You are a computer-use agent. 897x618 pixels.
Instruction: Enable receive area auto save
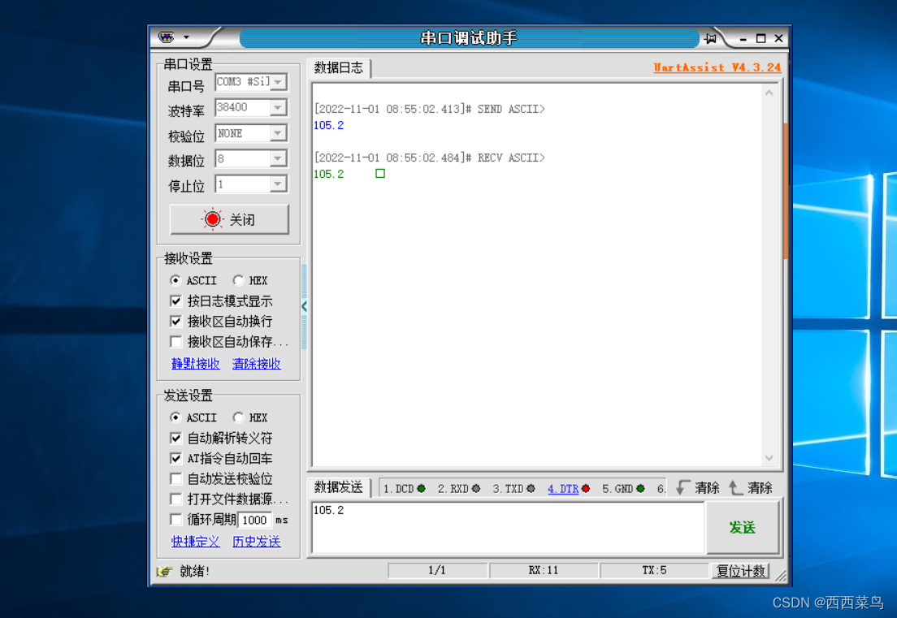pyautogui.click(x=175, y=342)
